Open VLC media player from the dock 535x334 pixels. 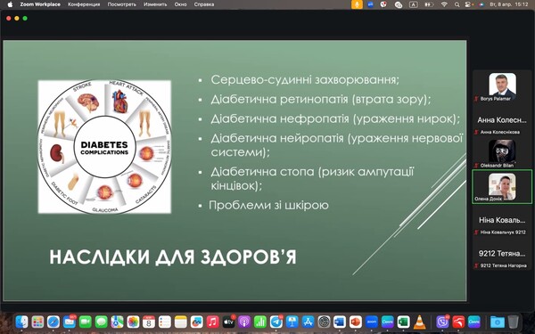[419, 322]
